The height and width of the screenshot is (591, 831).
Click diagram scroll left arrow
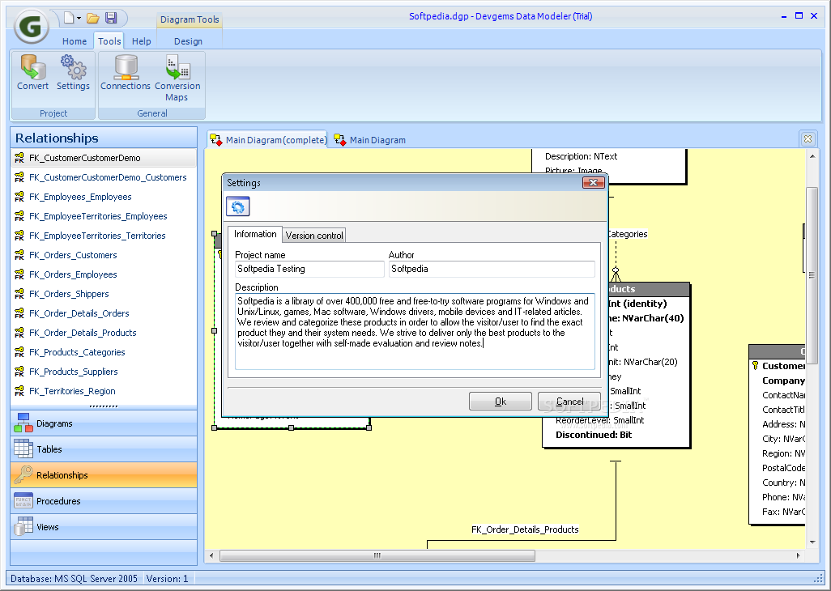[211, 555]
